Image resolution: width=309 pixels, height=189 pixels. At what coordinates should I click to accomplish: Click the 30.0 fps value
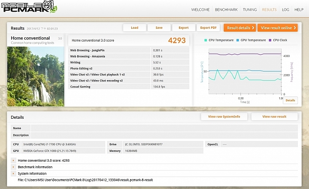[x=158, y=75]
